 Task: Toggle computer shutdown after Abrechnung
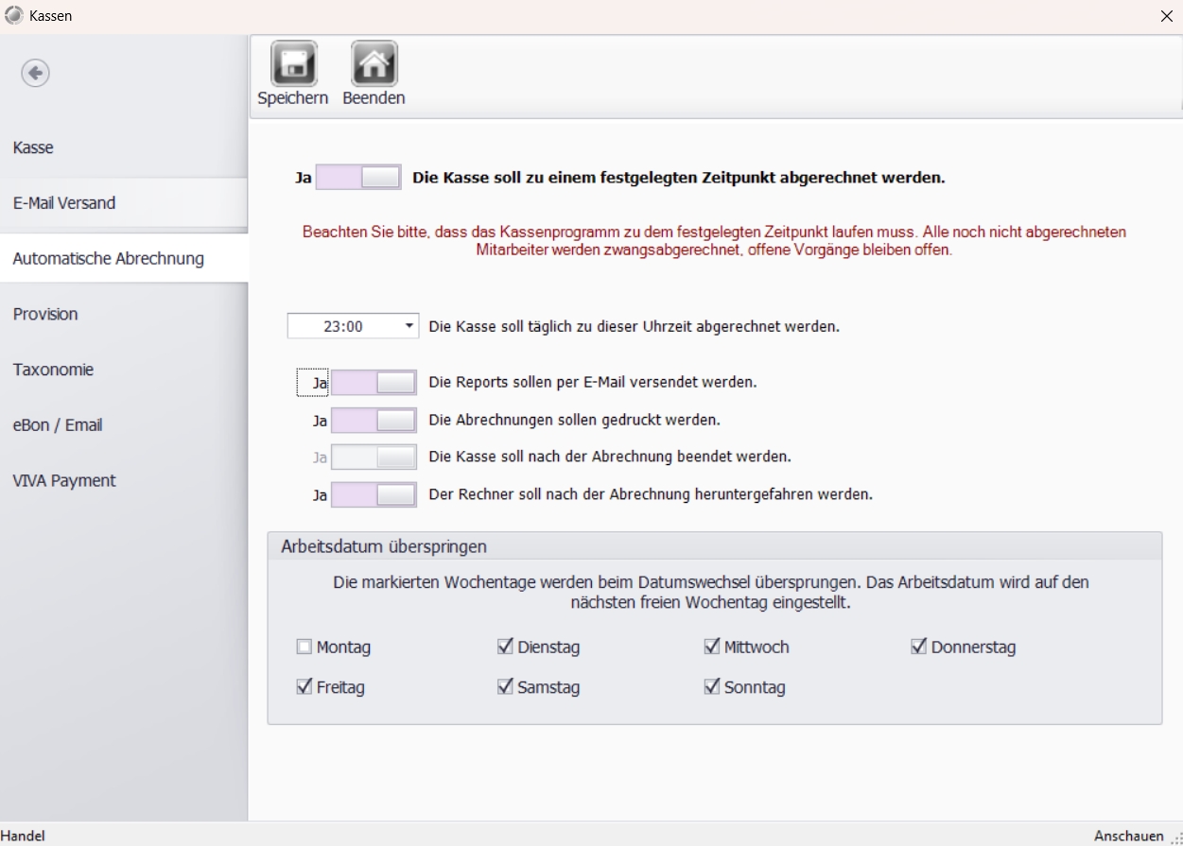pyautogui.click(x=373, y=494)
